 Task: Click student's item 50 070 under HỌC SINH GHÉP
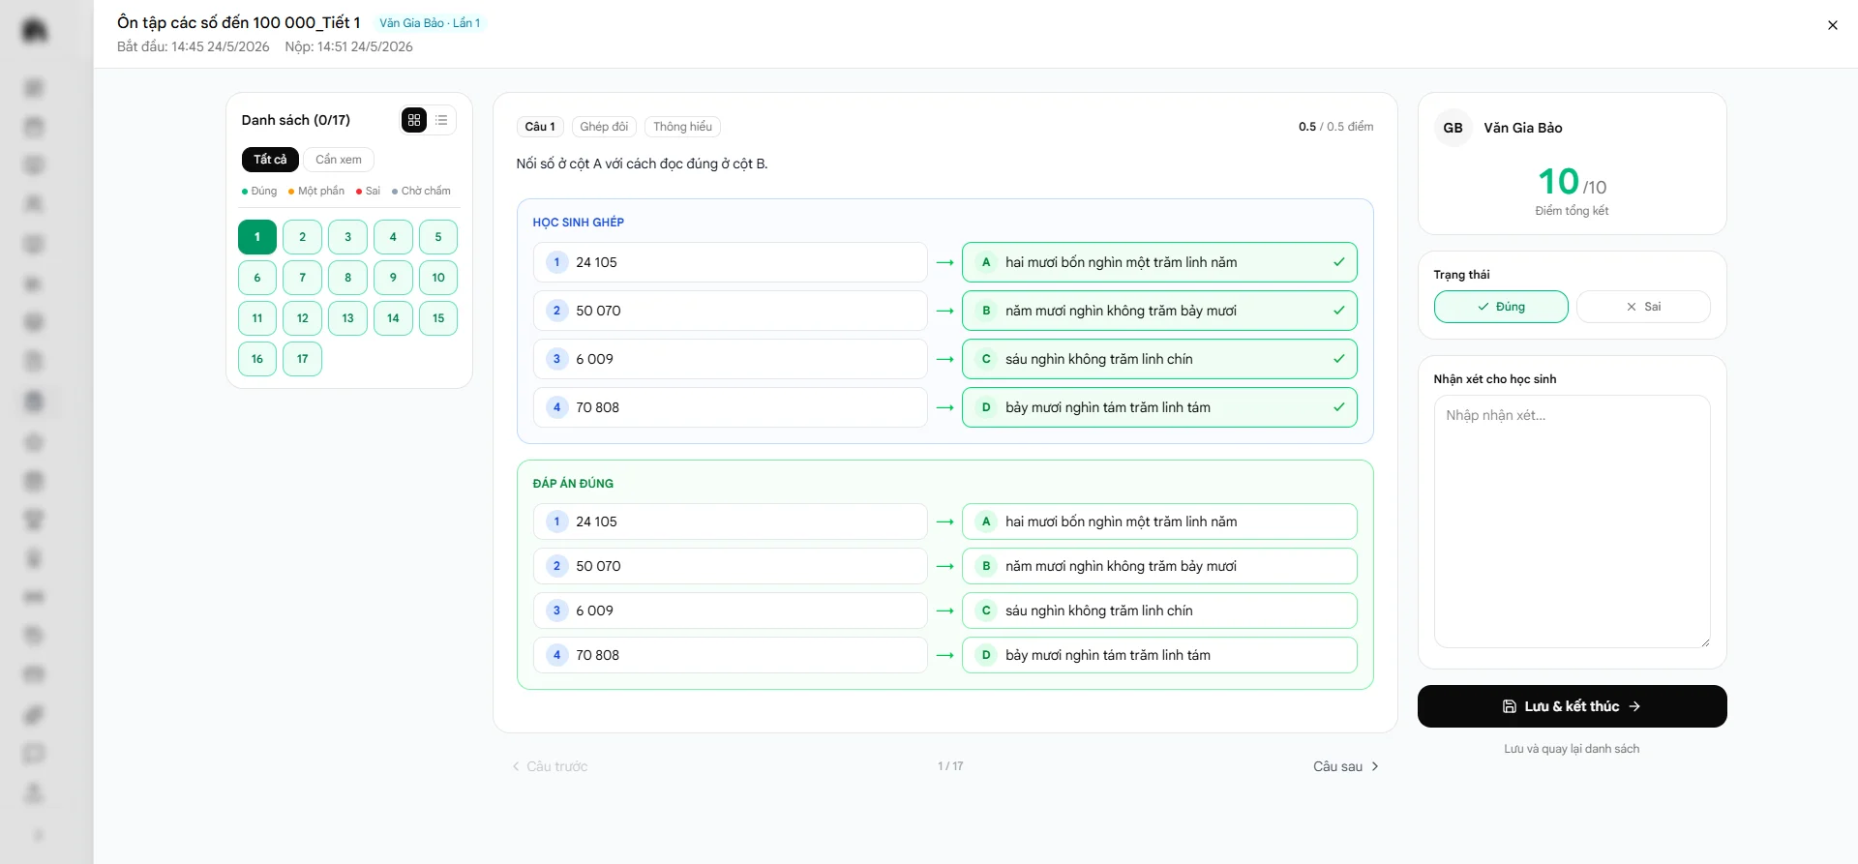[730, 311]
